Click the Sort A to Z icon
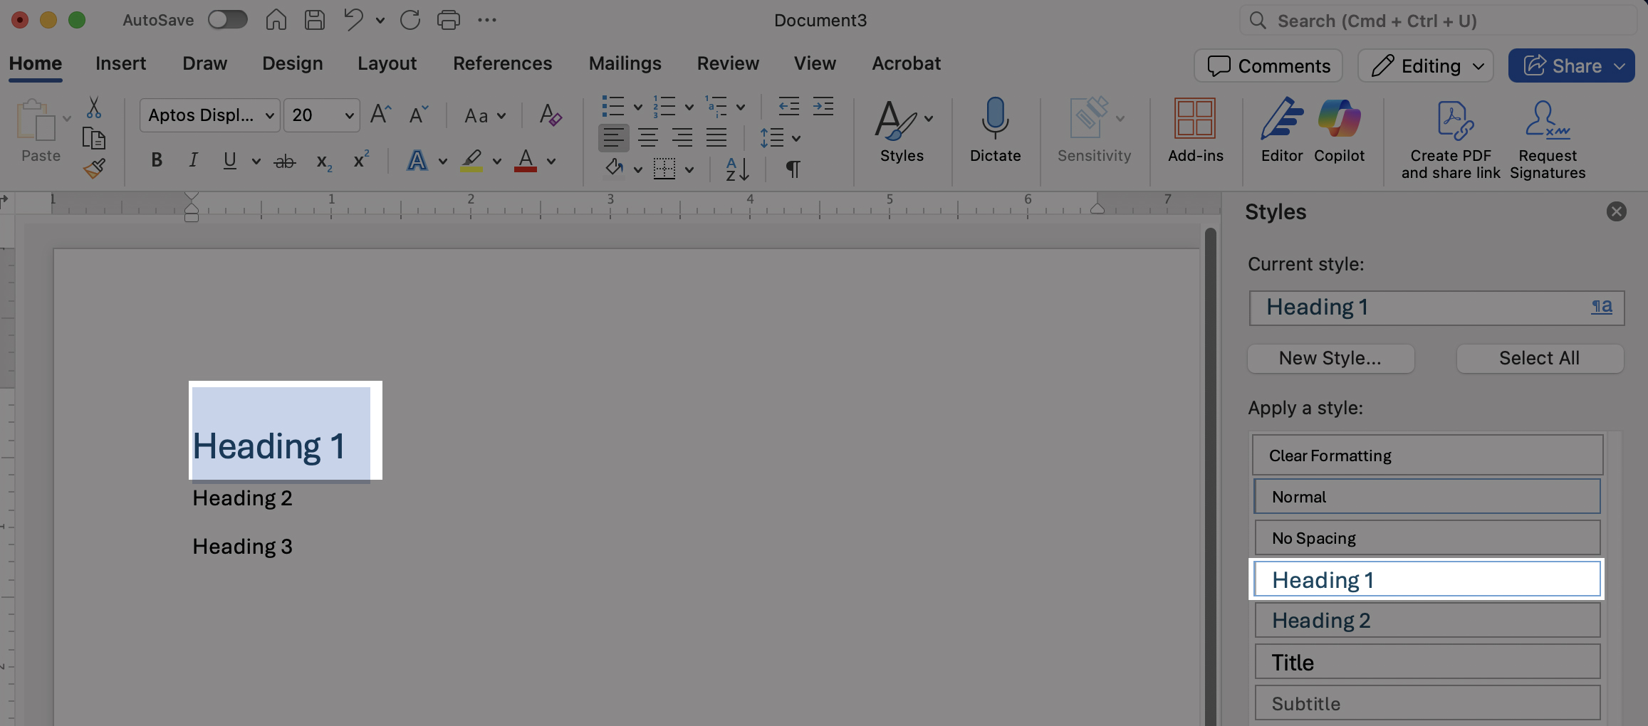1648x726 pixels. [x=737, y=169]
